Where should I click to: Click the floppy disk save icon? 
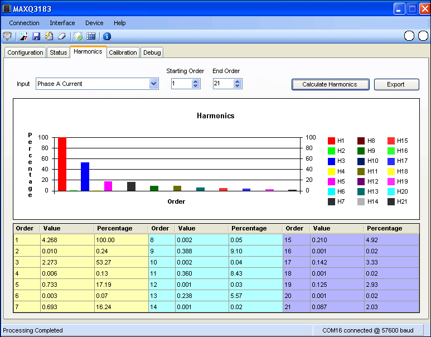[36, 36]
